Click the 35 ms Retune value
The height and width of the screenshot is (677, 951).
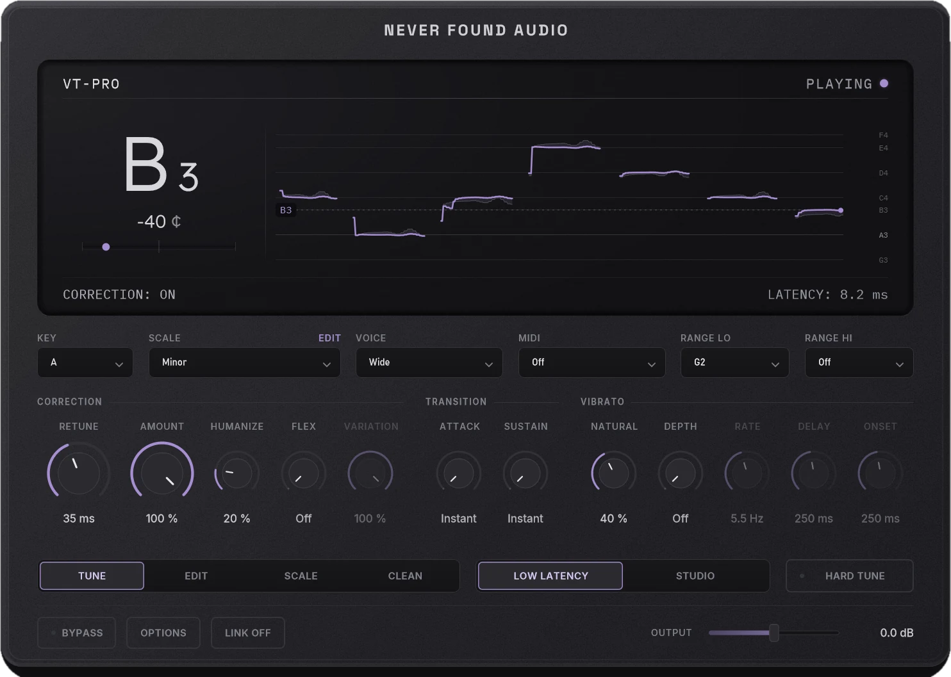tap(79, 519)
